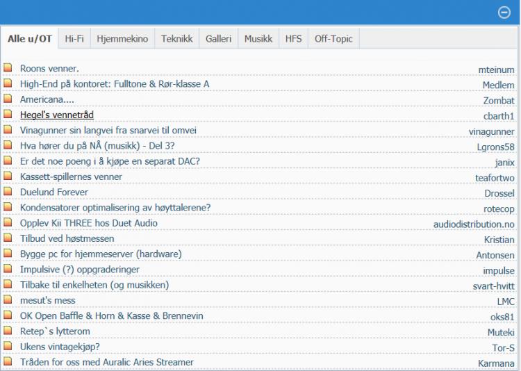521x371 pixels.
Task: Click username Zombat
Action: 499,101
